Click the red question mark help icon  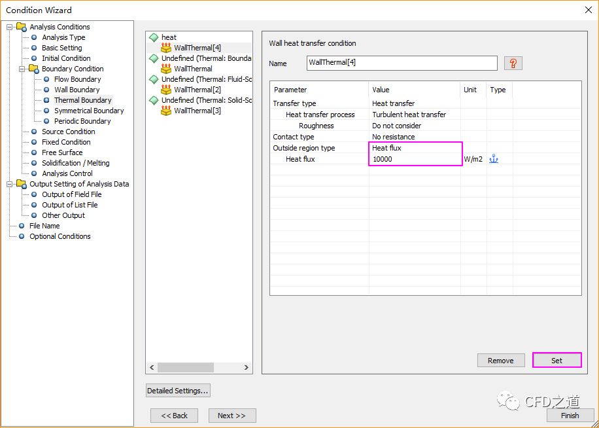(513, 63)
